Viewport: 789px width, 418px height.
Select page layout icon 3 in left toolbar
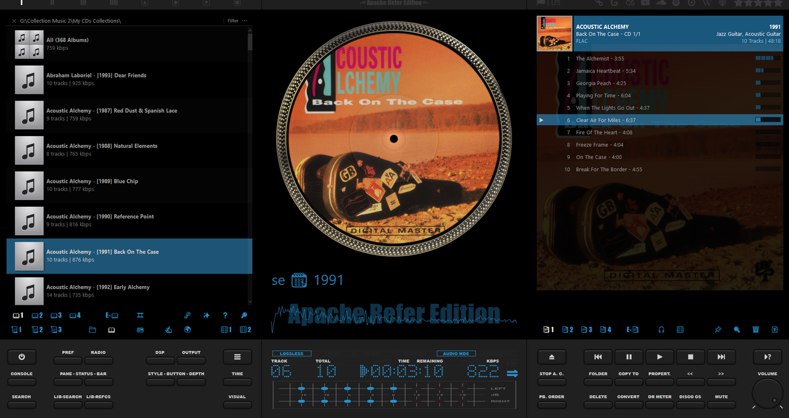56,330
